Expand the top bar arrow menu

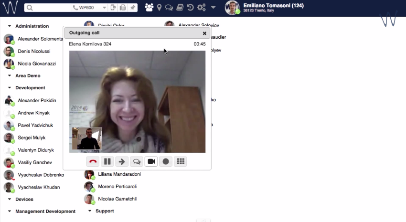[x=213, y=8]
